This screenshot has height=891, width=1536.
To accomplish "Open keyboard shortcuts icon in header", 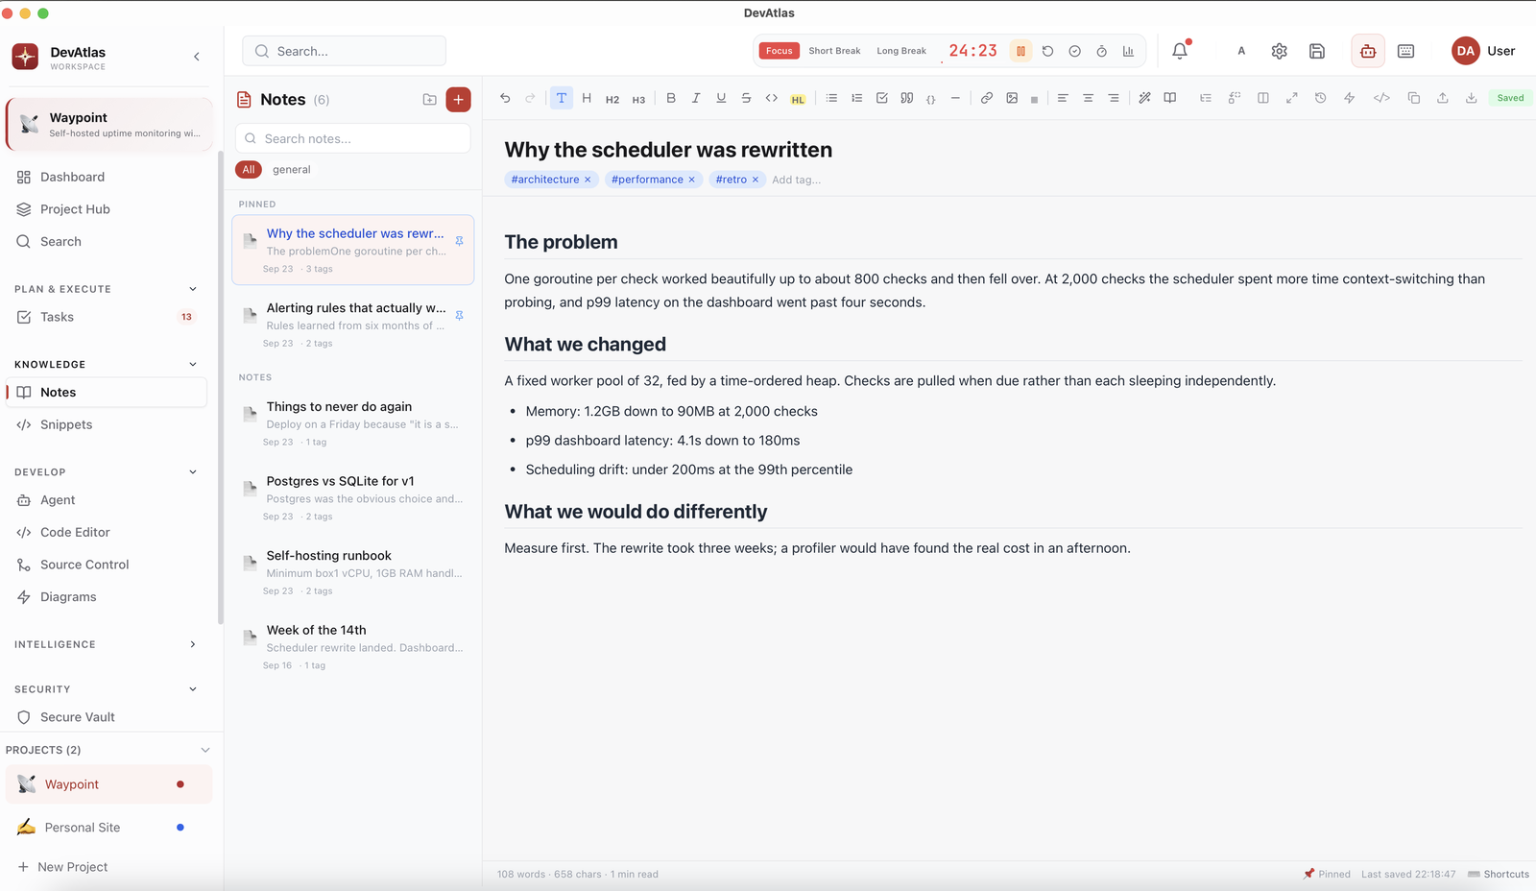I will coord(1405,51).
